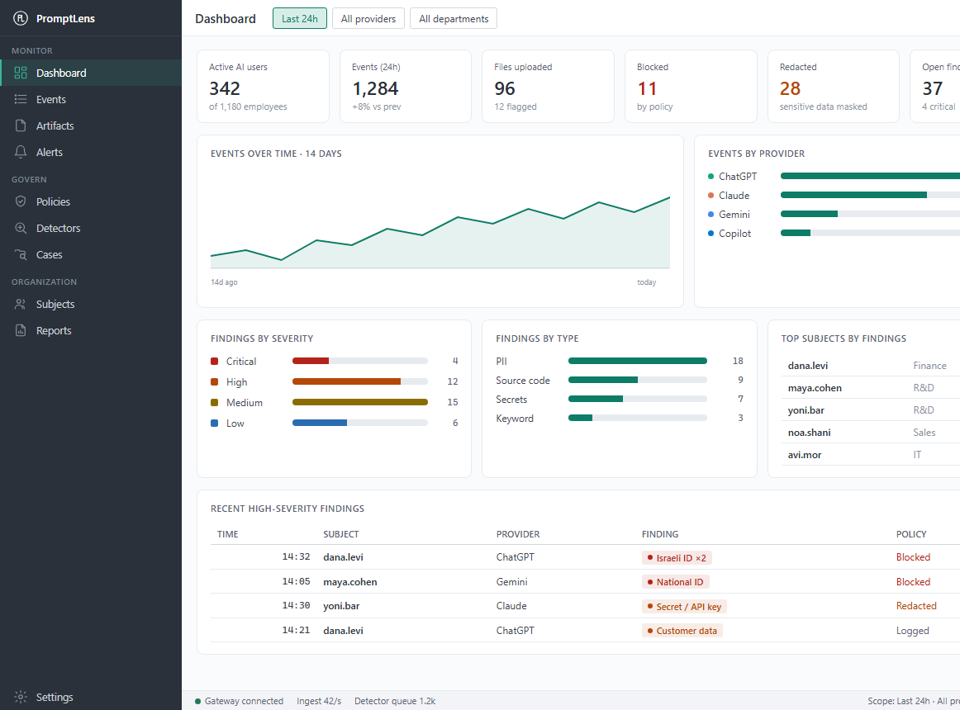Click the Source code findings row label
The width and height of the screenshot is (960, 710).
click(523, 381)
